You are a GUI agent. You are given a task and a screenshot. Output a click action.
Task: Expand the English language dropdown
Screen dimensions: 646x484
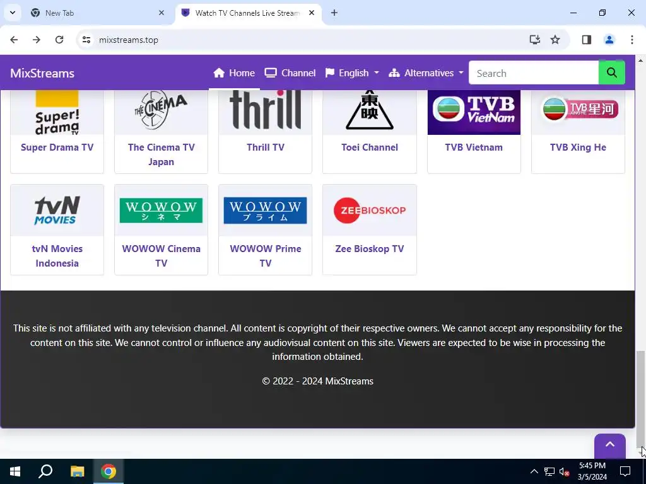coord(352,73)
